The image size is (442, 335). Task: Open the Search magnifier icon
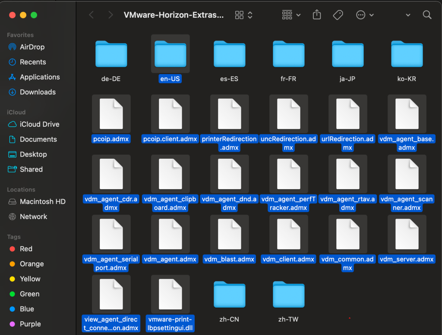(x=427, y=15)
